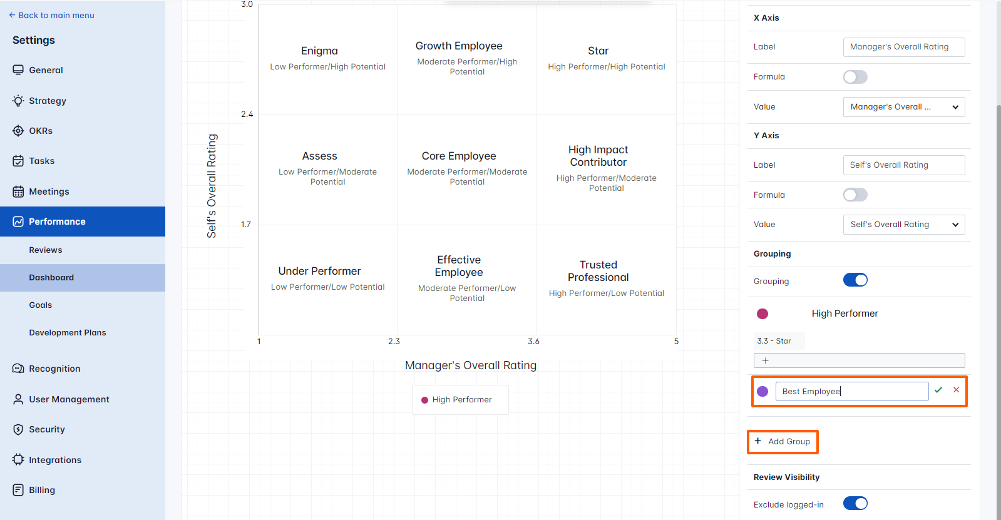Image resolution: width=1001 pixels, height=520 pixels.
Task: Turn off the Grouping toggle
Action: [855, 280]
